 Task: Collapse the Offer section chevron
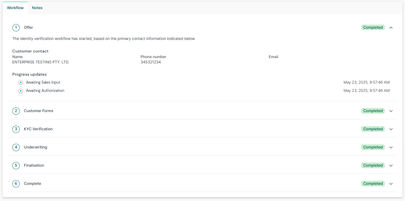point(391,27)
